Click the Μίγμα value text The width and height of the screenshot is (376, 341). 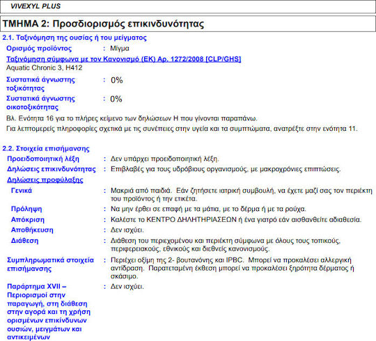(120, 49)
